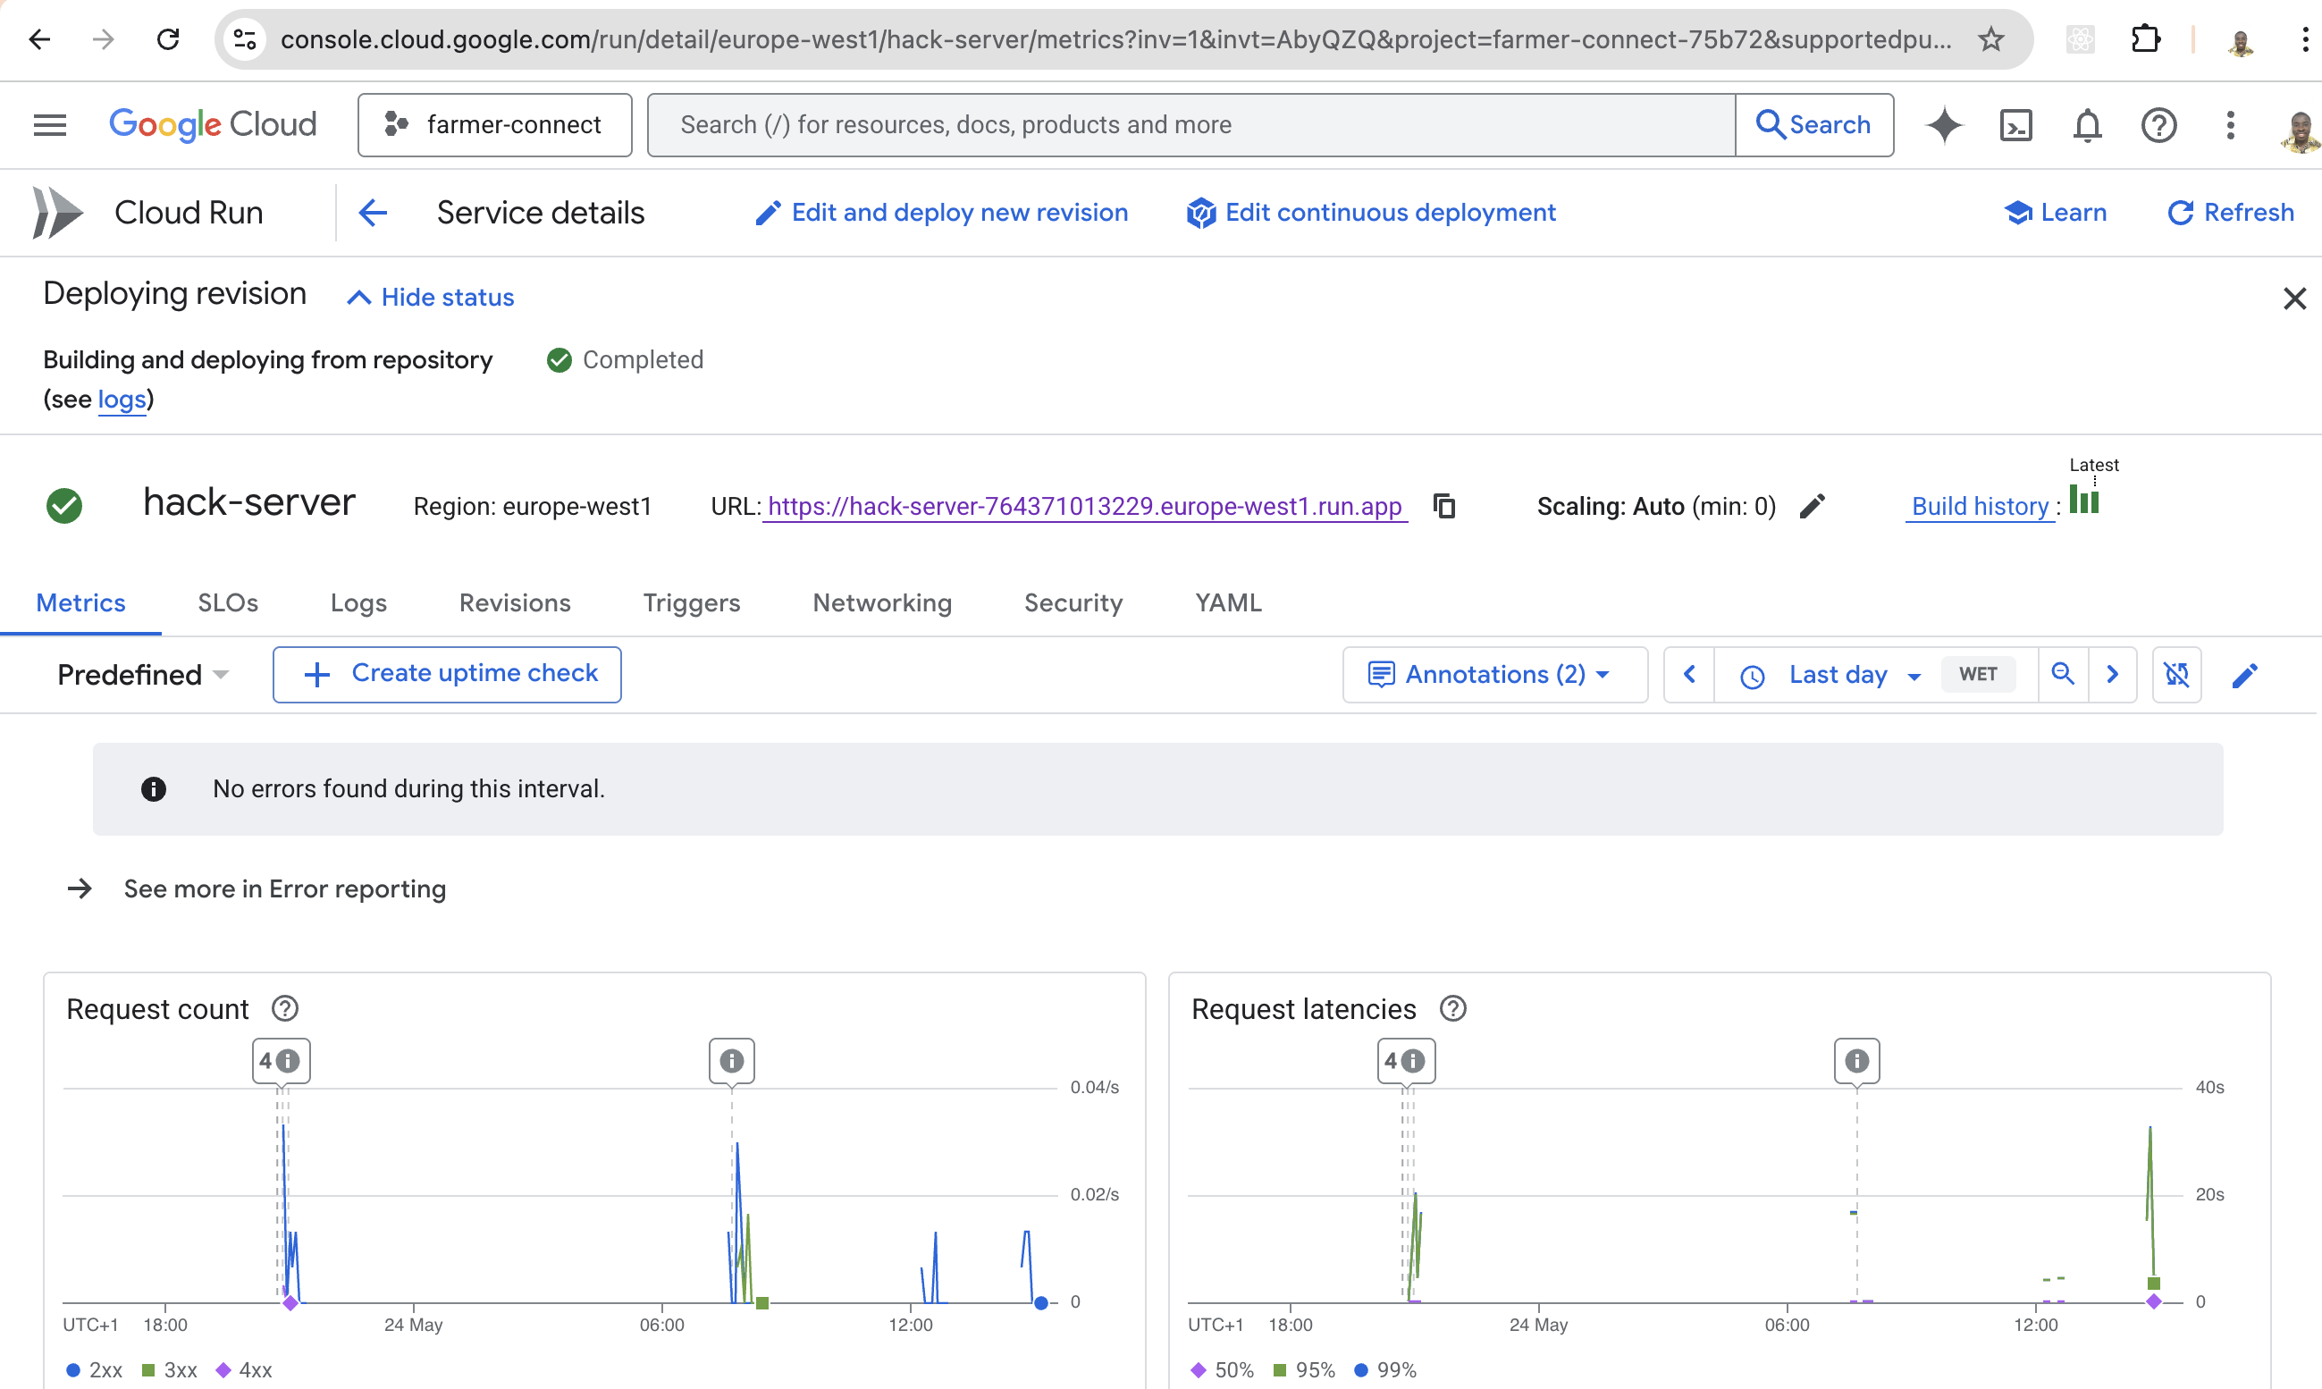Open the notifications bell

pyautogui.click(x=2086, y=125)
